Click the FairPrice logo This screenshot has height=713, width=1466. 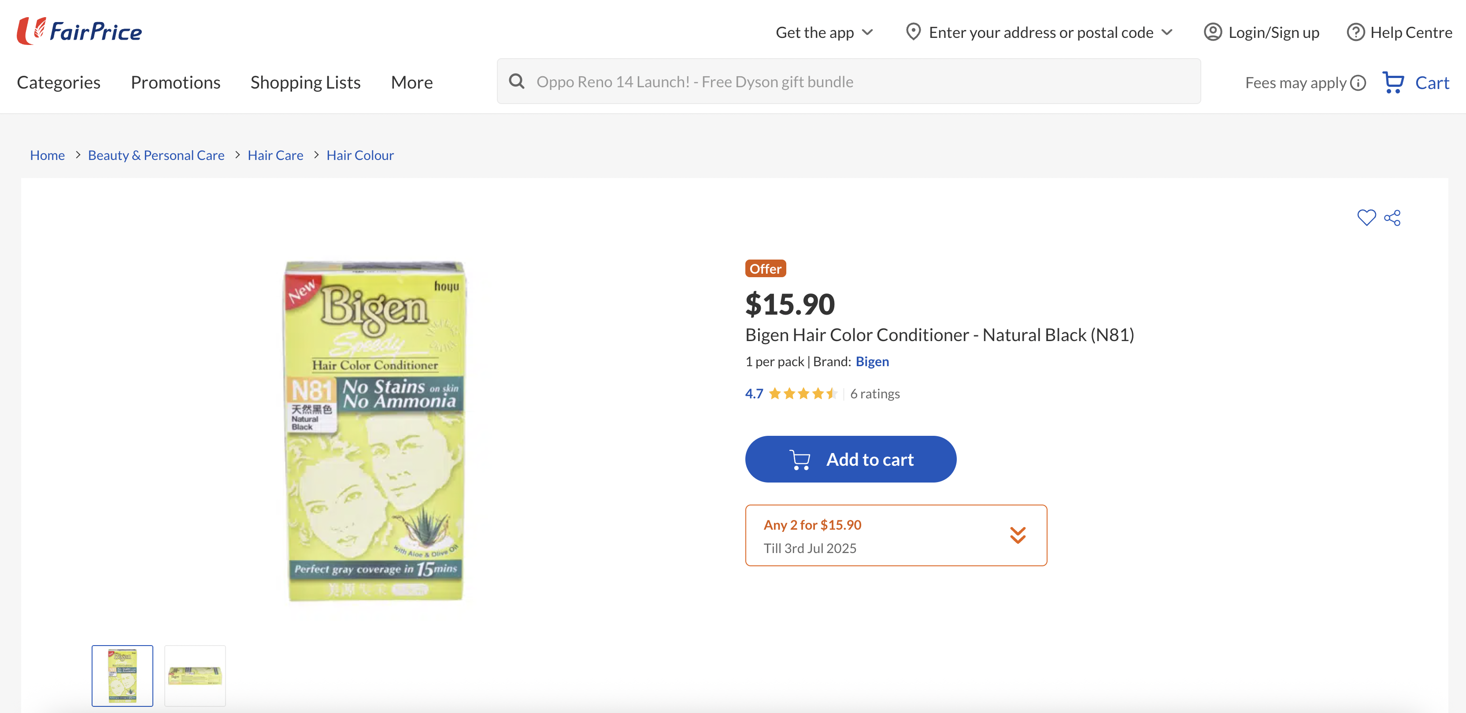click(x=80, y=31)
